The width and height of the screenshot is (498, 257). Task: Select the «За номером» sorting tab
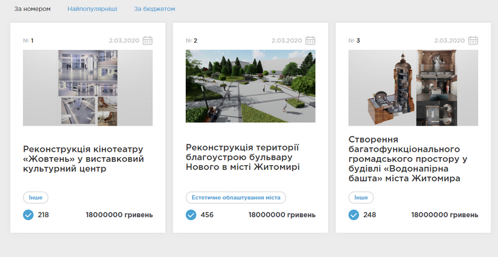tap(32, 9)
